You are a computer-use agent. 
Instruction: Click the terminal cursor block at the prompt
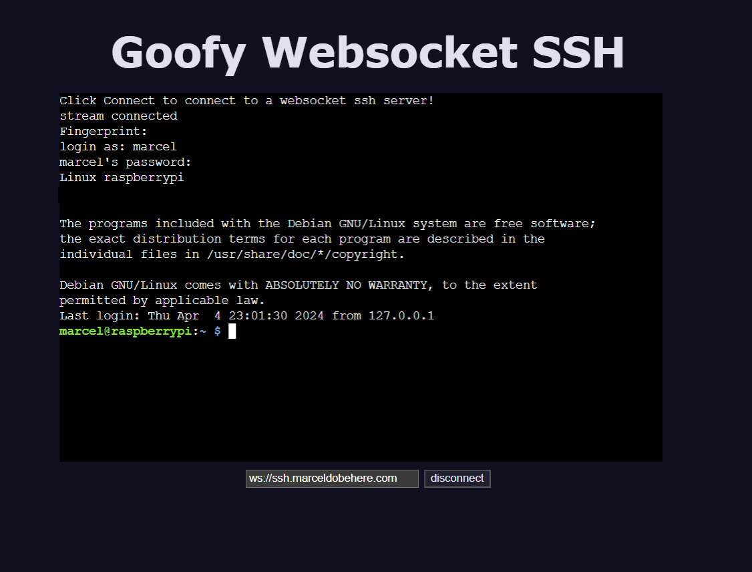click(x=232, y=331)
